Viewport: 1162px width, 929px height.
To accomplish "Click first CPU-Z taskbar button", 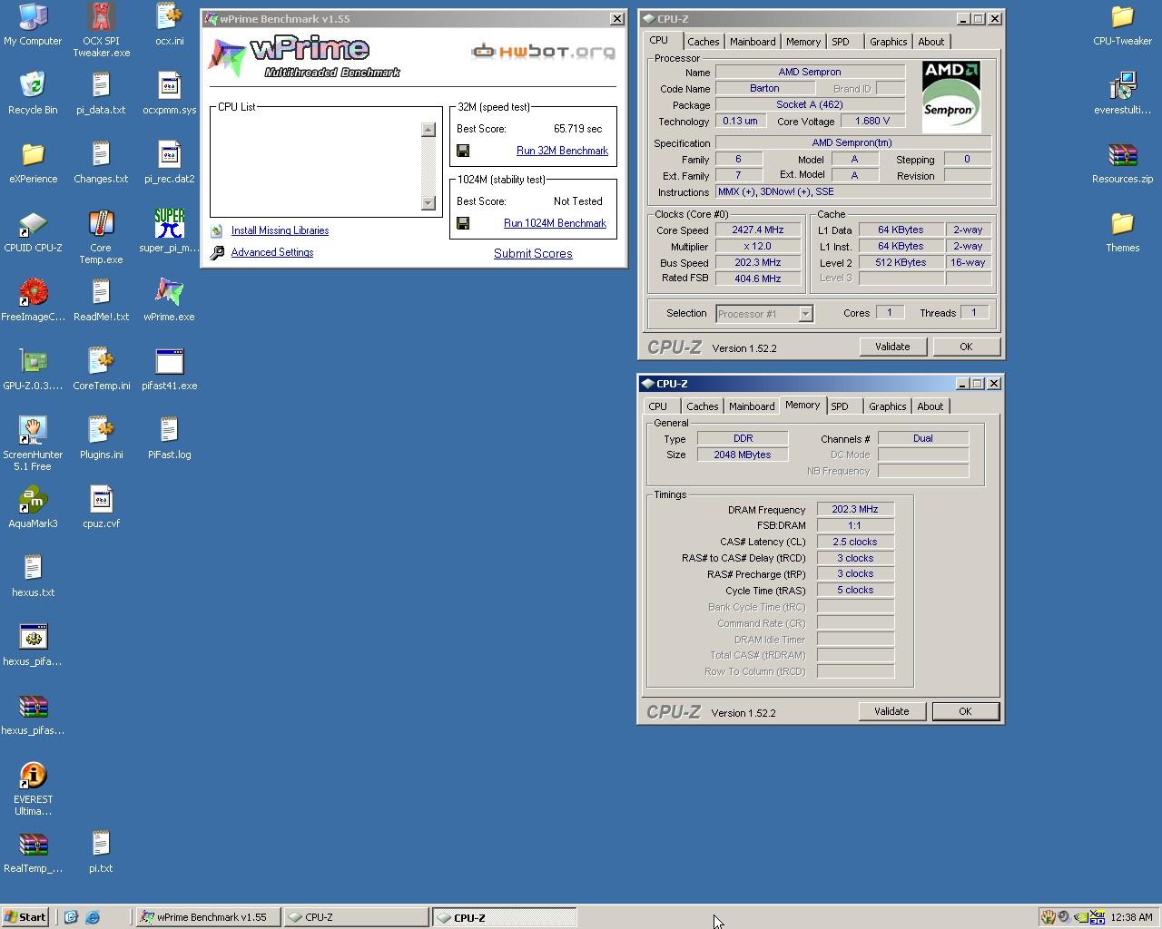I will tap(356, 917).
